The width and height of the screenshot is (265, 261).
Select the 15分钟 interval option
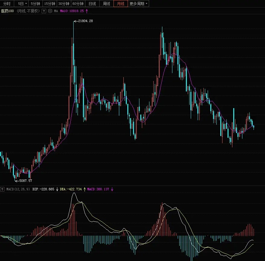click(50, 4)
